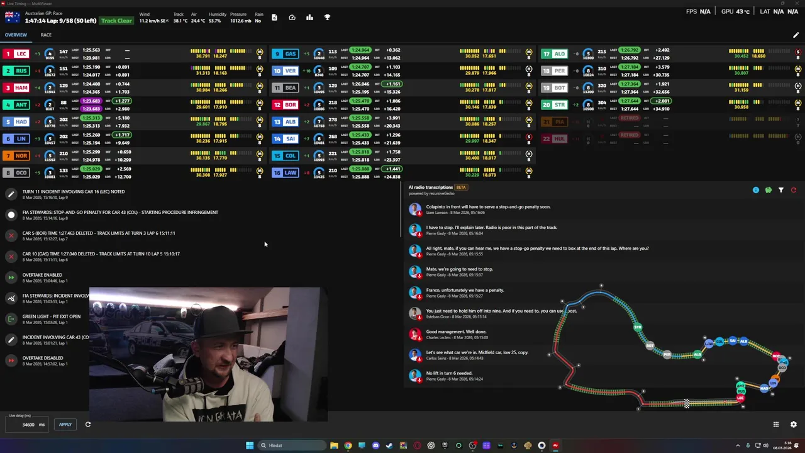The height and width of the screenshot is (453, 805).
Task: Select the GAS driver tag
Action: (284, 54)
